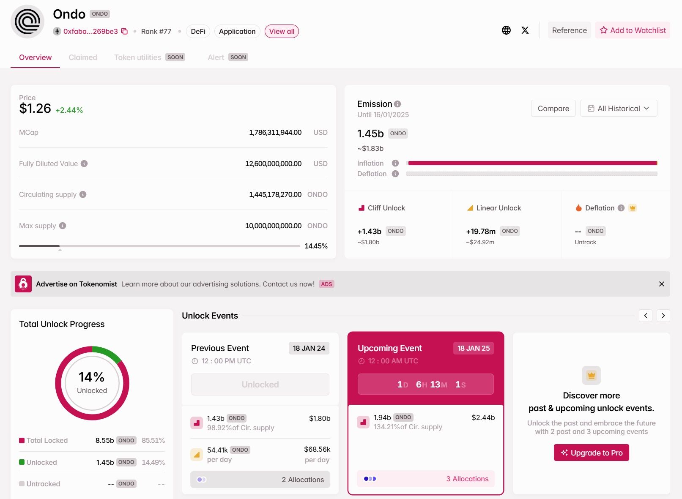This screenshot has width=682, height=499.
Task: Click the Fully Diluted Value info icon
Action: 84,164
